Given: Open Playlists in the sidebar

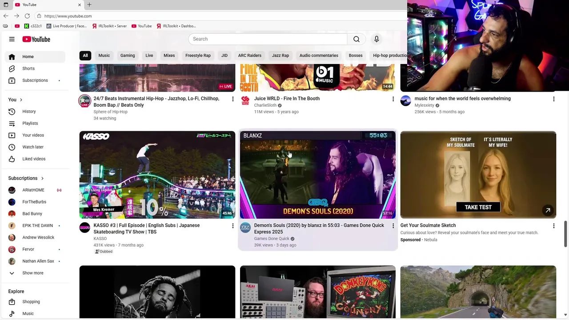Looking at the screenshot, I should pyautogui.click(x=35, y=123).
